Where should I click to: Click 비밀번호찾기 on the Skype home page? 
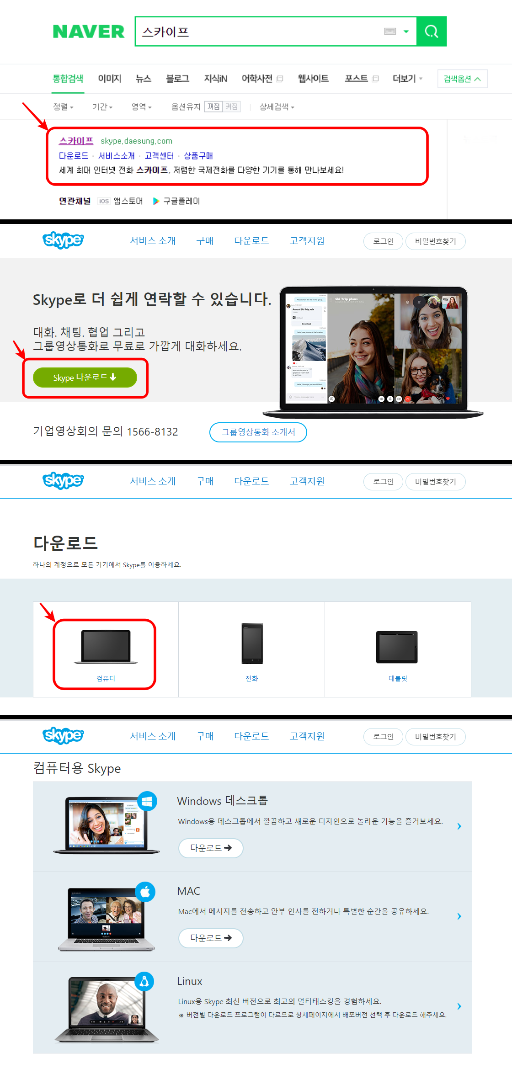coord(435,241)
